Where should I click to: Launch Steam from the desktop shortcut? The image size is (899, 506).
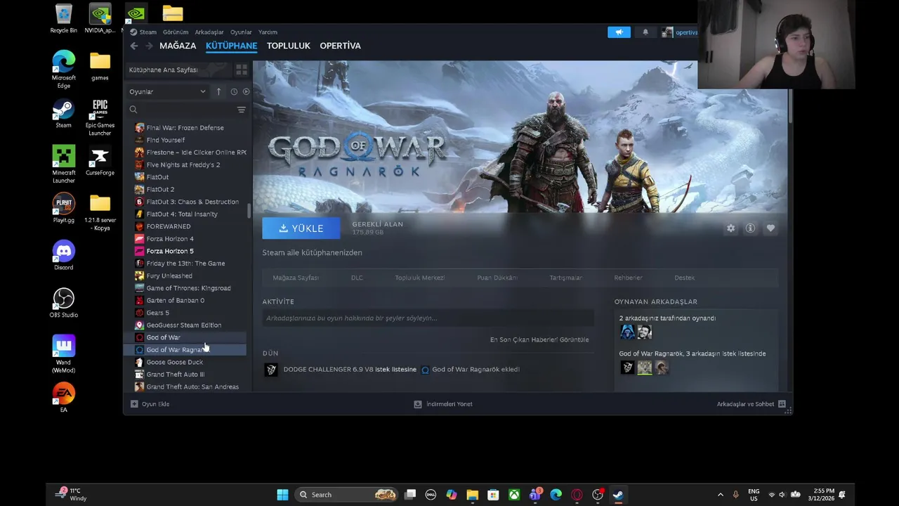pos(63,114)
